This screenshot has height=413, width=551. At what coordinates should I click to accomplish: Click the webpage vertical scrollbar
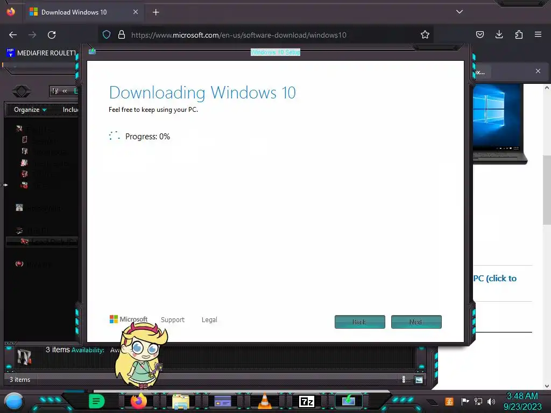[547, 190]
